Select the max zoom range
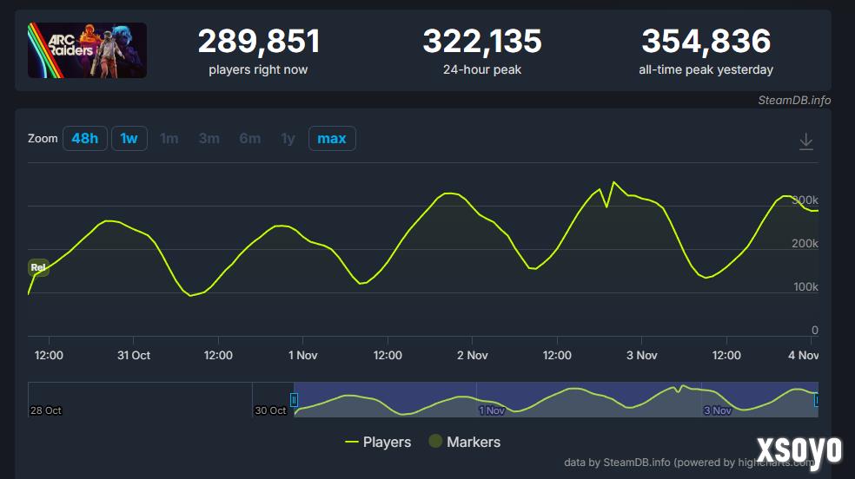 [331, 139]
